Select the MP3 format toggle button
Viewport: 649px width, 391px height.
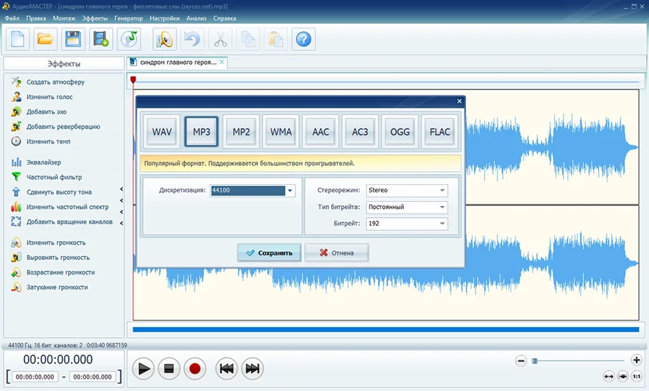point(201,132)
